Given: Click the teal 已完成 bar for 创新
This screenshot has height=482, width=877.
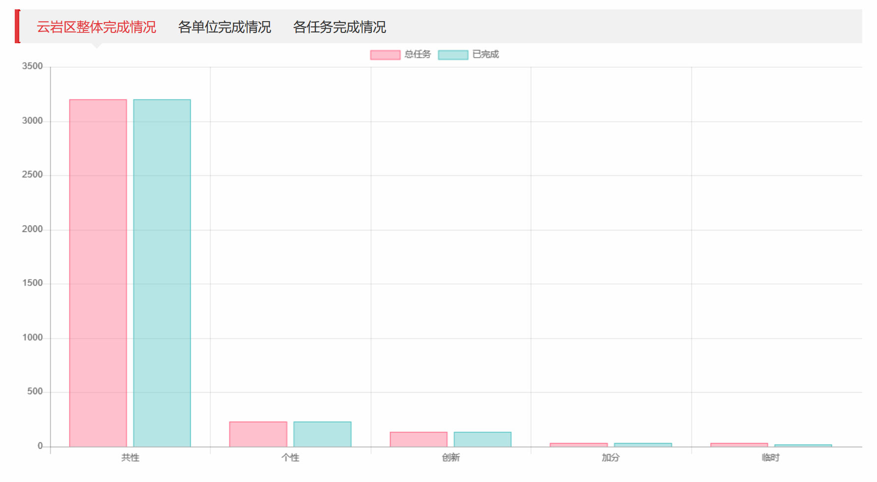Looking at the screenshot, I should click(482, 439).
